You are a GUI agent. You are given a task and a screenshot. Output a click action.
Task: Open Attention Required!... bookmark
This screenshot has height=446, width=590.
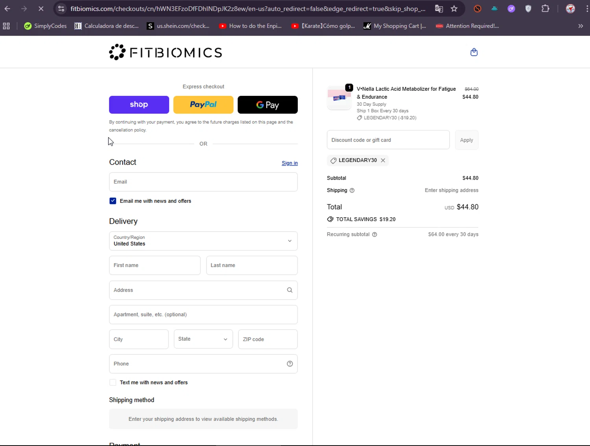[x=467, y=26]
